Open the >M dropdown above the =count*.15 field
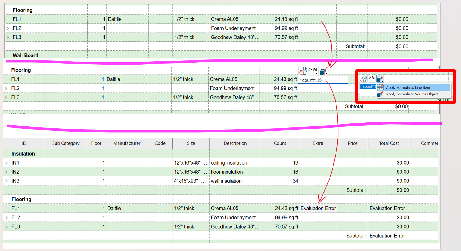The height and width of the screenshot is (251, 461). click(313, 71)
